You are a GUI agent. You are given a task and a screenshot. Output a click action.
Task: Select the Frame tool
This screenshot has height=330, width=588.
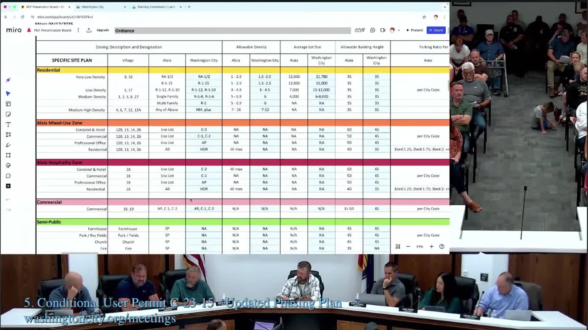point(8,155)
